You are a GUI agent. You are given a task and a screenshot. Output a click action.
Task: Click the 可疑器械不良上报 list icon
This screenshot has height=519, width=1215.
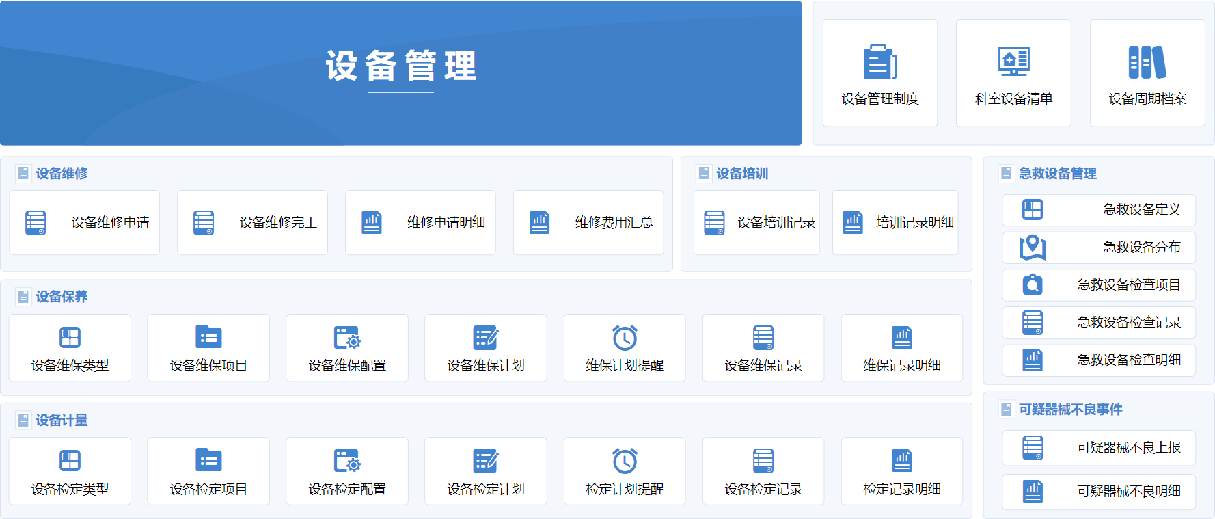[1033, 448]
